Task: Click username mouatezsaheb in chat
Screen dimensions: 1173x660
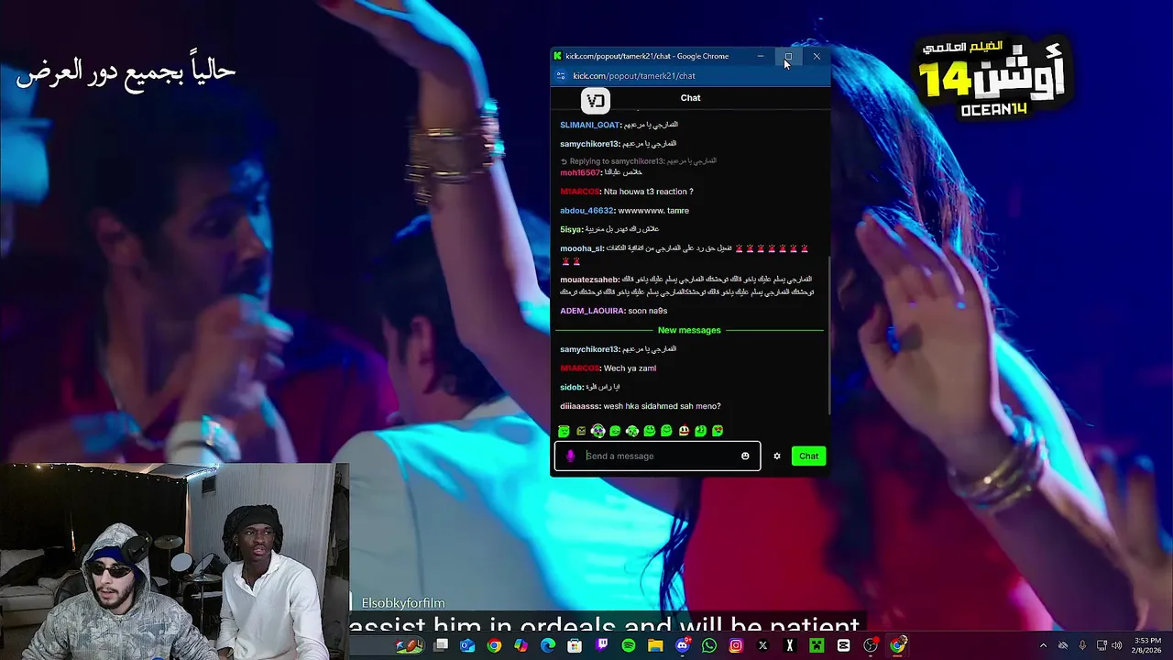Action: [x=589, y=280]
